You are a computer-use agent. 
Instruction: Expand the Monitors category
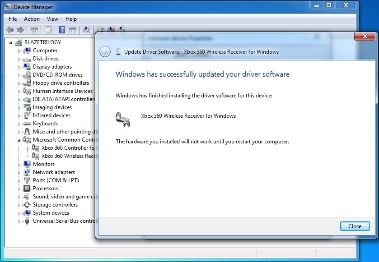(x=19, y=165)
